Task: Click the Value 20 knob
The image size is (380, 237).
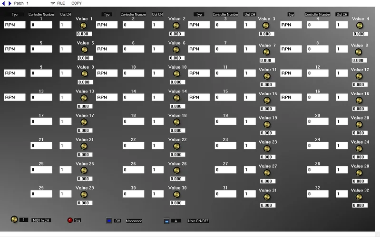Action: click(359, 124)
